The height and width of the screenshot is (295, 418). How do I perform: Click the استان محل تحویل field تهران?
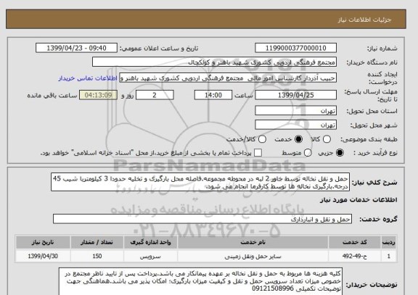[295, 111]
